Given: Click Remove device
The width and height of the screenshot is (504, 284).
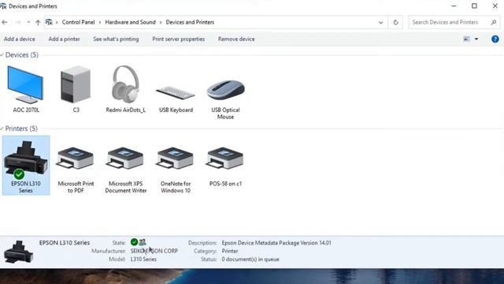Looking at the screenshot, I should [x=236, y=39].
